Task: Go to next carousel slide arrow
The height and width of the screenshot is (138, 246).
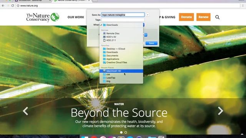Action: 220,111
